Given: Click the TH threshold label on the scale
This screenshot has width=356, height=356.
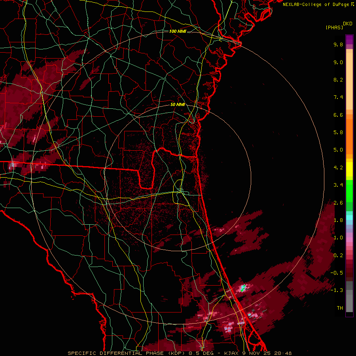Looking at the screenshot, I should 340,308.
